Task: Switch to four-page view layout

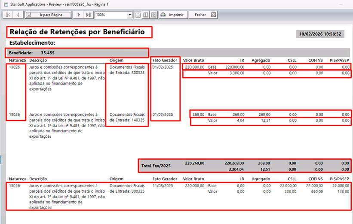Action: click(x=153, y=15)
